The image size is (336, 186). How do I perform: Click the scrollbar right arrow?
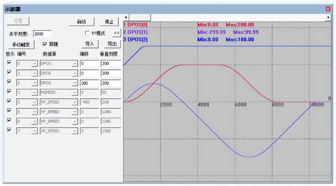pos(328,17)
